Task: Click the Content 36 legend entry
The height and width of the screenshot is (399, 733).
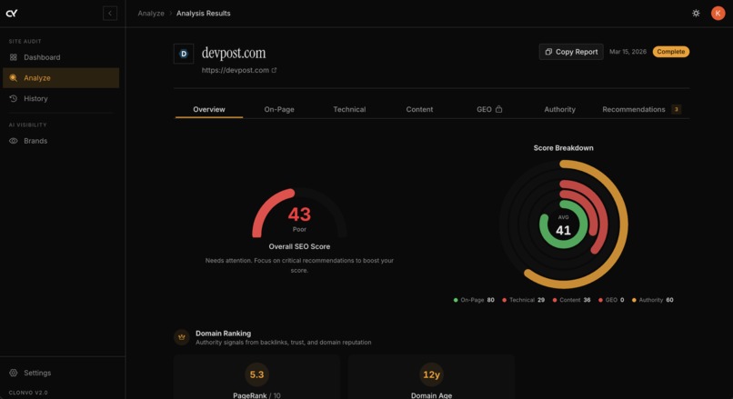Action: click(x=571, y=300)
